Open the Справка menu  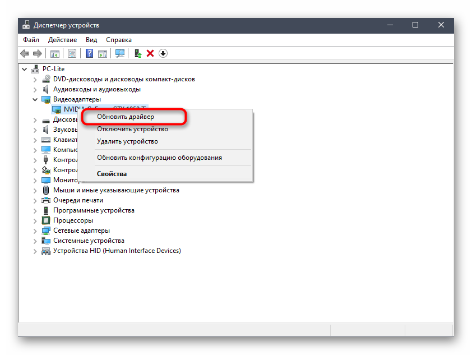click(118, 40)
